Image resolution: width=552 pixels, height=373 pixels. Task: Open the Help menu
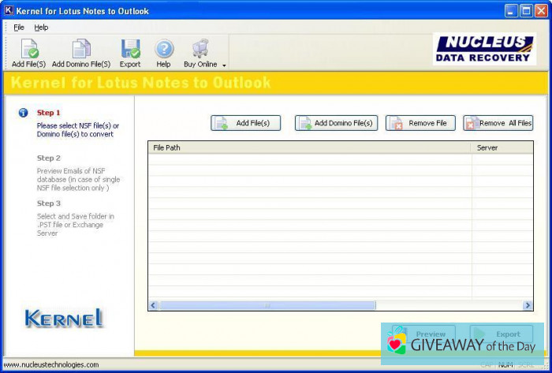[x=41, y=27]
